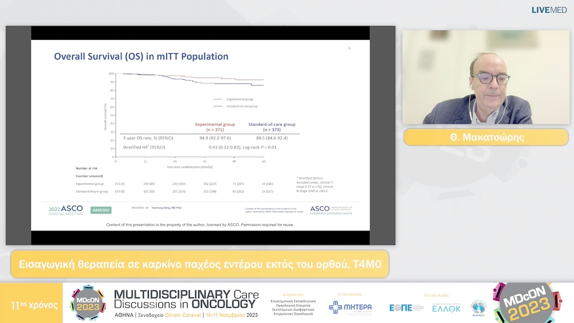Viewport: 574px width, 323px height.
Task: Click the yellow talk title banner
Action: click(x=200, y=264)
